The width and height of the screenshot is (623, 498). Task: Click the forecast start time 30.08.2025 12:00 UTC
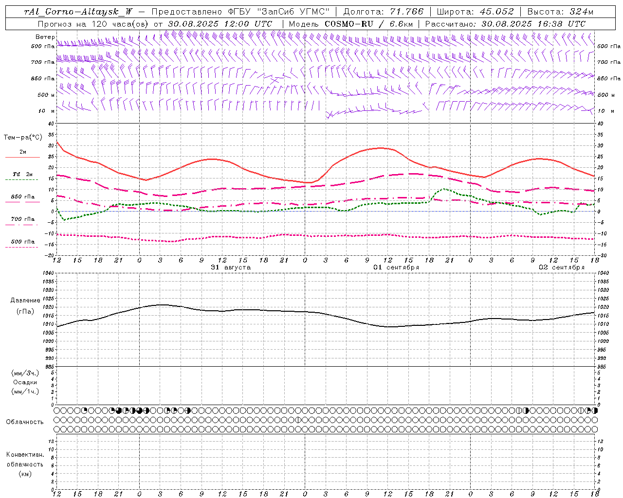220,23
